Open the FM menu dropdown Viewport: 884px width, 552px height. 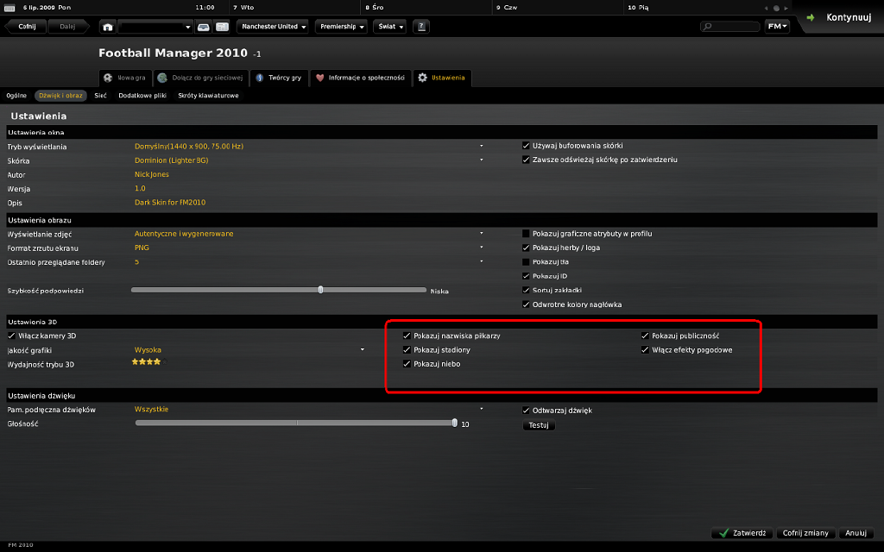tap(777, 27)
